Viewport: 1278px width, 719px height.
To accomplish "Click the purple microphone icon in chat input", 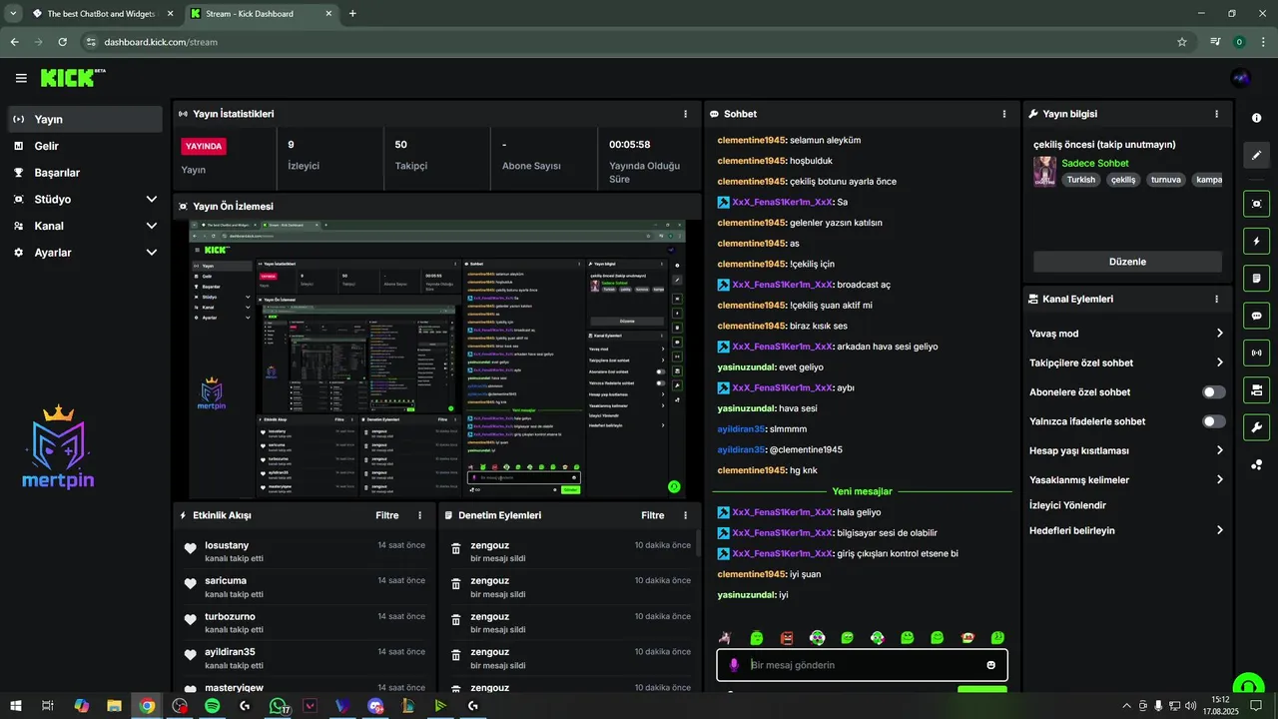I will [x=734, y=665].
